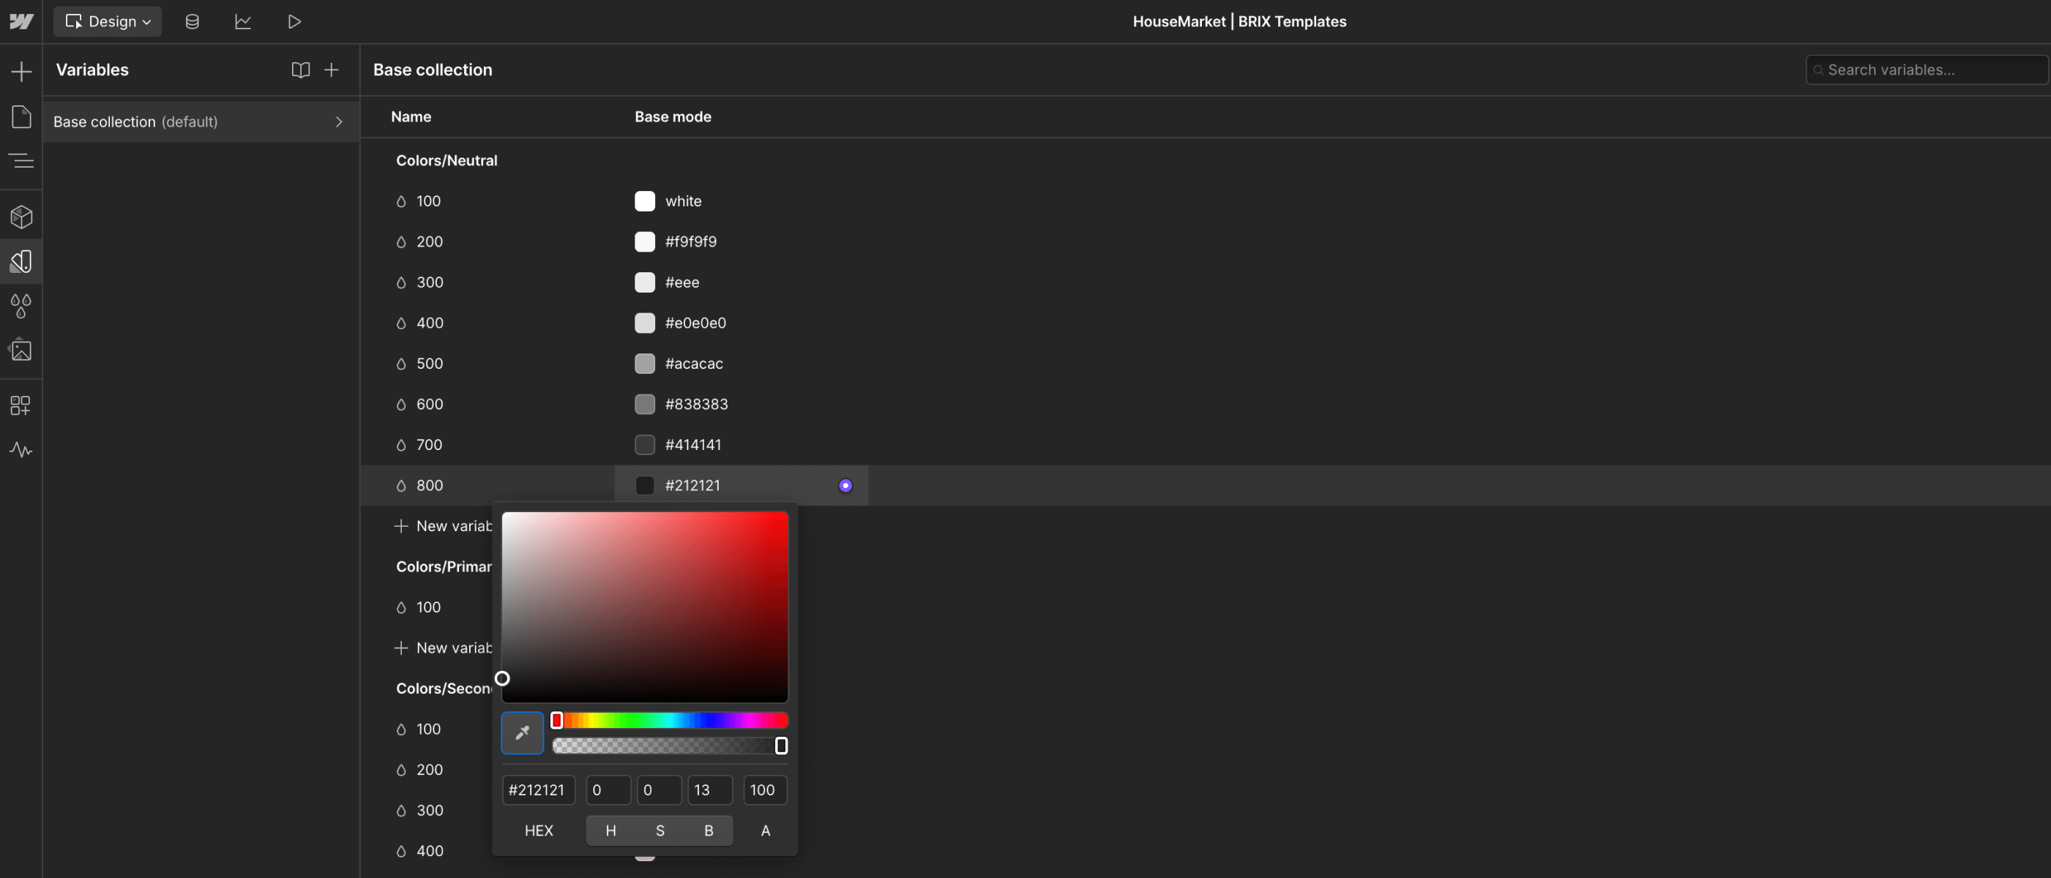Image resolution: width=2051 pixels, height=878 pixels.
Task: Select the Add elements plus icon
Action: tap(20, 70)
